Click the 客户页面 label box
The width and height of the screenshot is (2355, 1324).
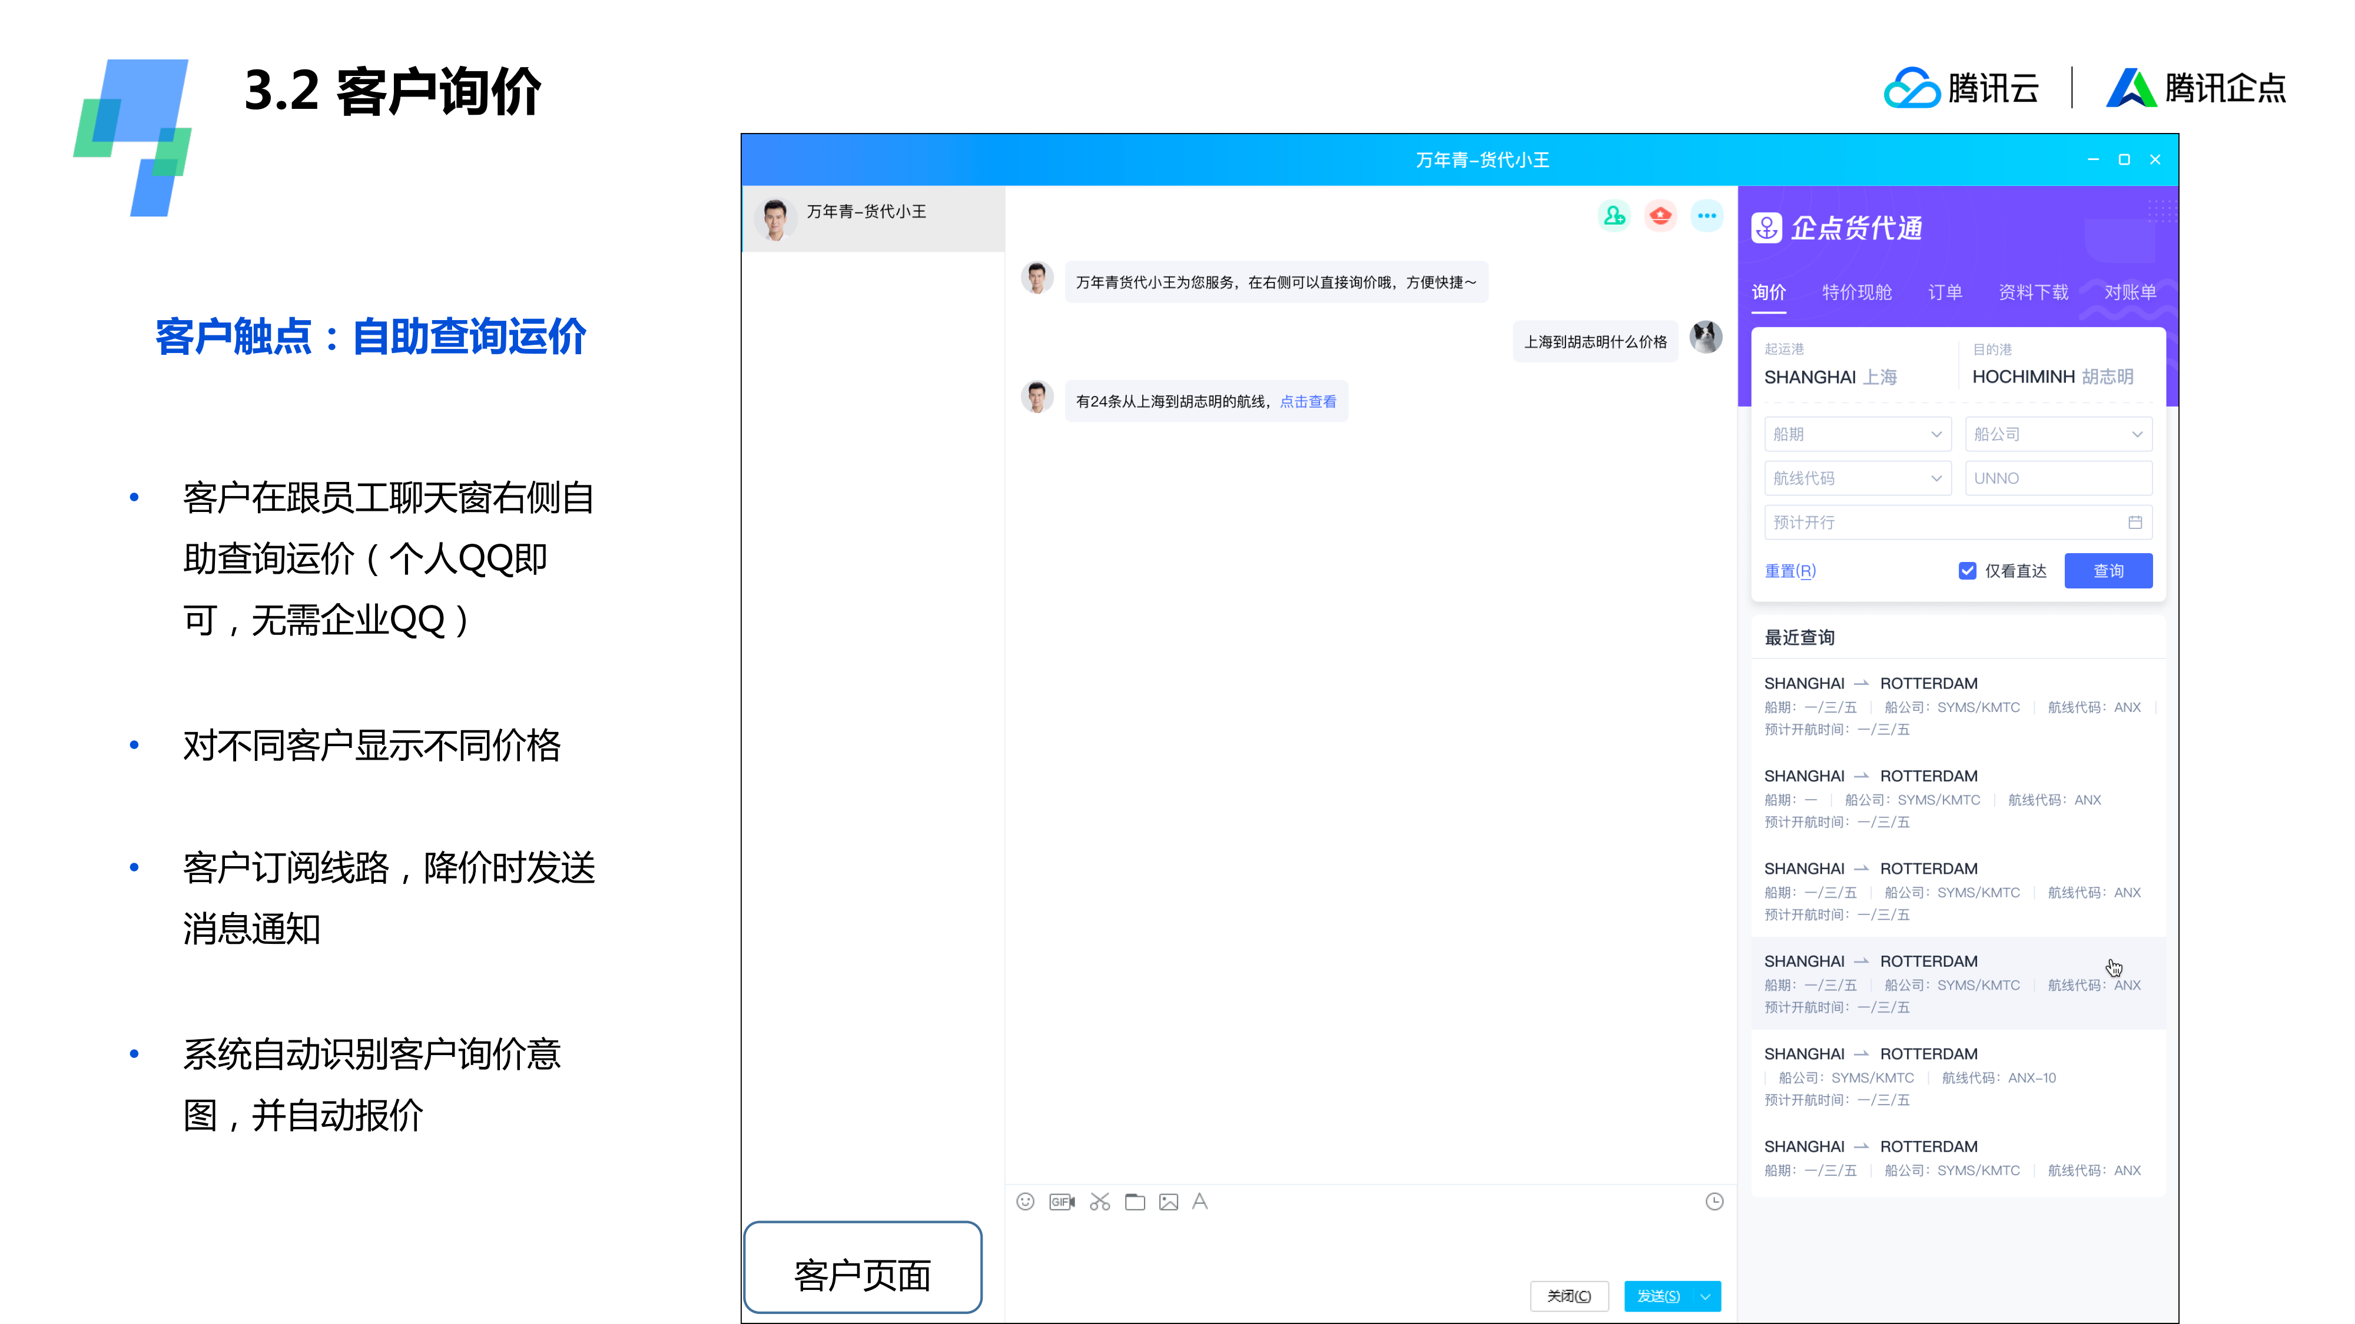[x=862, y=1268]
